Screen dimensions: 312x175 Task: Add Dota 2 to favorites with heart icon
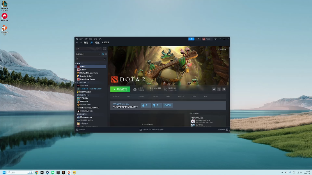(224, 89)
